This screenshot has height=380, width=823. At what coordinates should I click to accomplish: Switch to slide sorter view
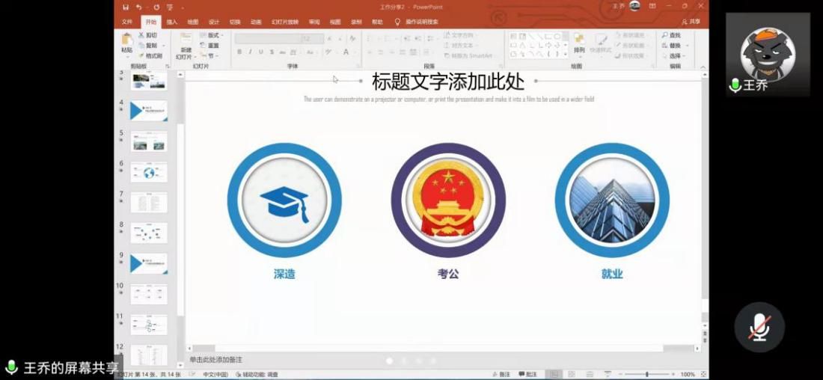click(571, 374)
